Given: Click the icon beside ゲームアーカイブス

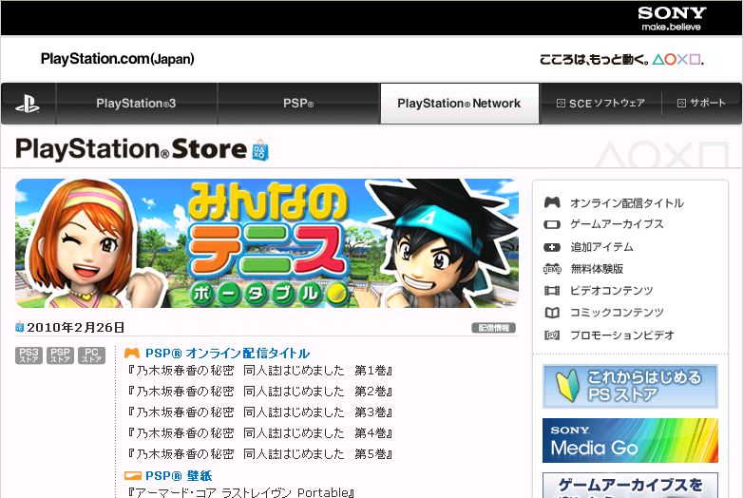Looking at the screenshot, I should coord(552,224).
